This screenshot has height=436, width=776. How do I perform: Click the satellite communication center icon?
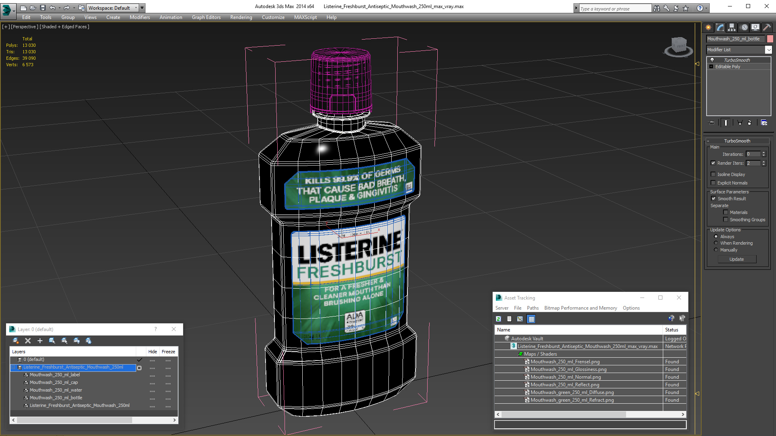coord(676,8)
